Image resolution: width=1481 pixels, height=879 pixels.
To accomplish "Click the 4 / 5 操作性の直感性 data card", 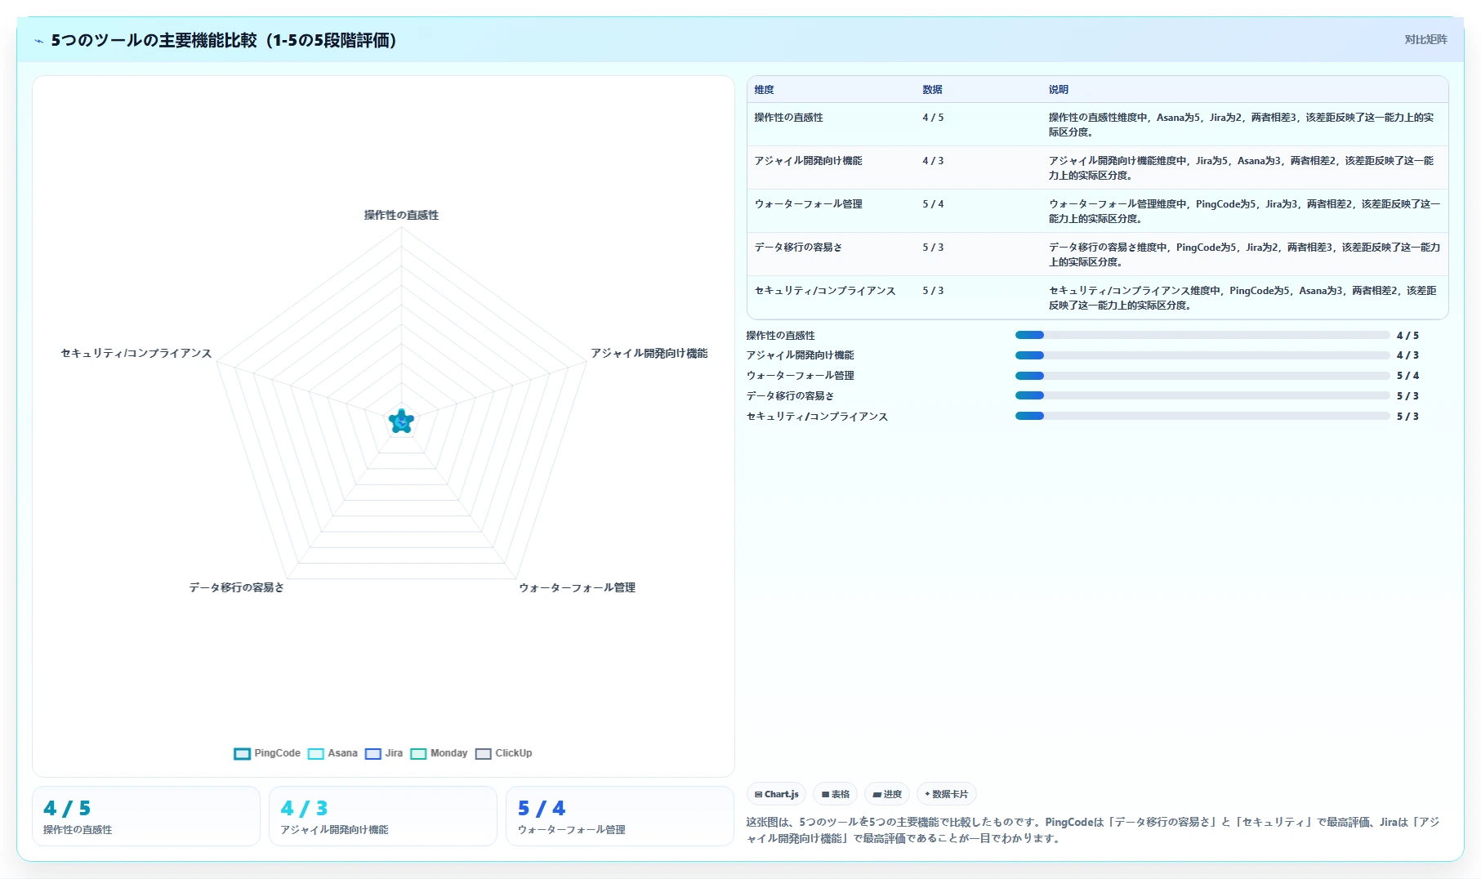I will point(146,816).
